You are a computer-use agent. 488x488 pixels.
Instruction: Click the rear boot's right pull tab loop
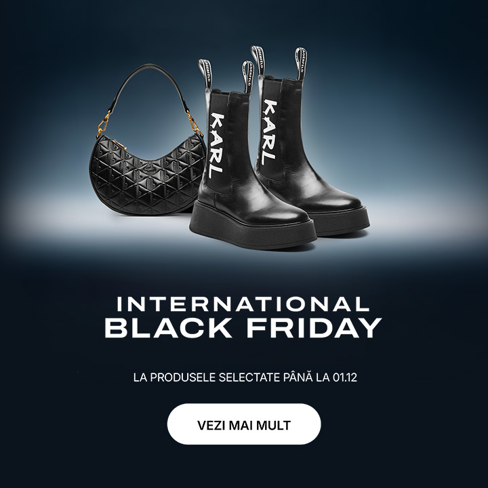tap(301, 64)
